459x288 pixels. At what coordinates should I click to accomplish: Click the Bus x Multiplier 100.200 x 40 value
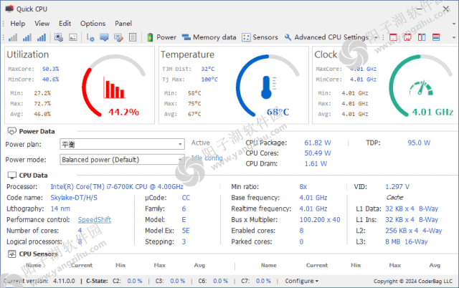(x=320, y=219)
